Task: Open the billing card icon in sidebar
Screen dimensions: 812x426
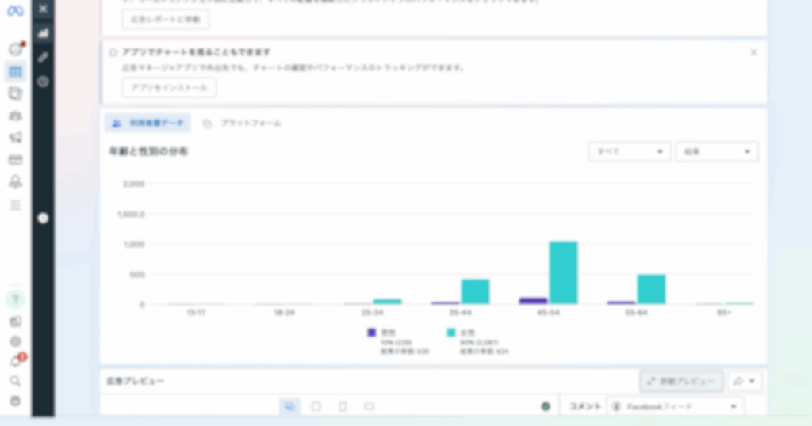Action: click(15, 160)
